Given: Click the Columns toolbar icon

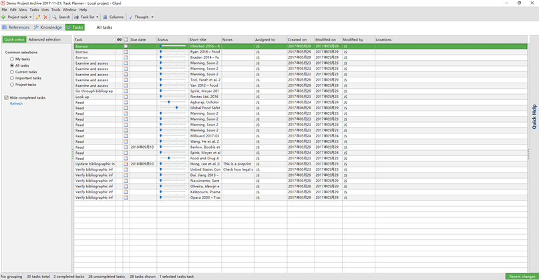Looking at the screenshot, I should click(105, 17).
